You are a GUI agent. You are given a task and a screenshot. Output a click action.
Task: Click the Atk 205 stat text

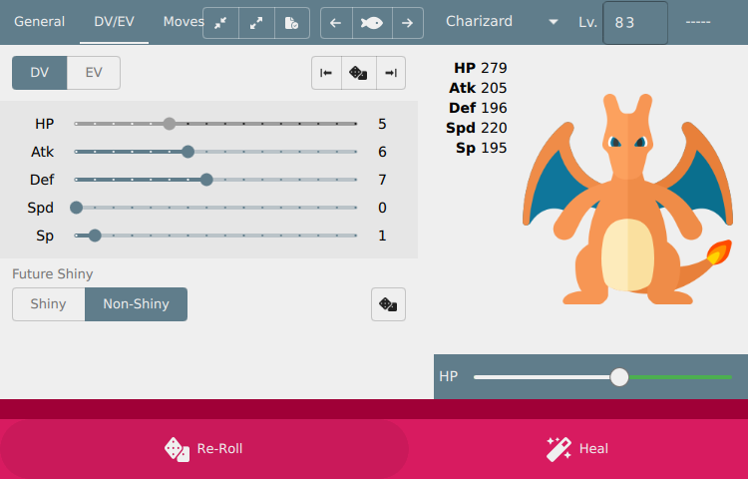pyautogui.click(x=478, y=88)
